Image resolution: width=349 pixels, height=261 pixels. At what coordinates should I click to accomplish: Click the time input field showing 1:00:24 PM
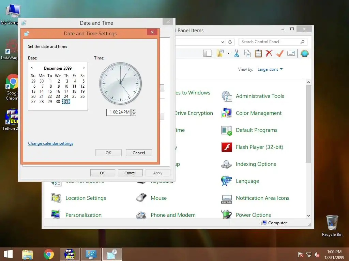pos(118,112)
